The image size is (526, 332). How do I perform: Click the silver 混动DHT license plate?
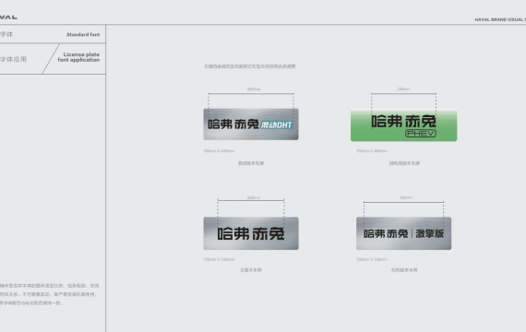tap(251, 125)
